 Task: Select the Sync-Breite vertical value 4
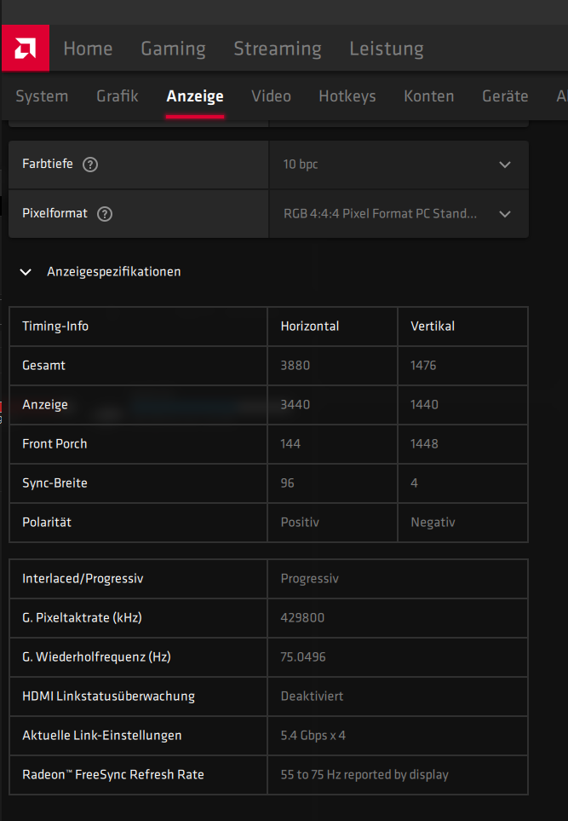click(414, 483)
